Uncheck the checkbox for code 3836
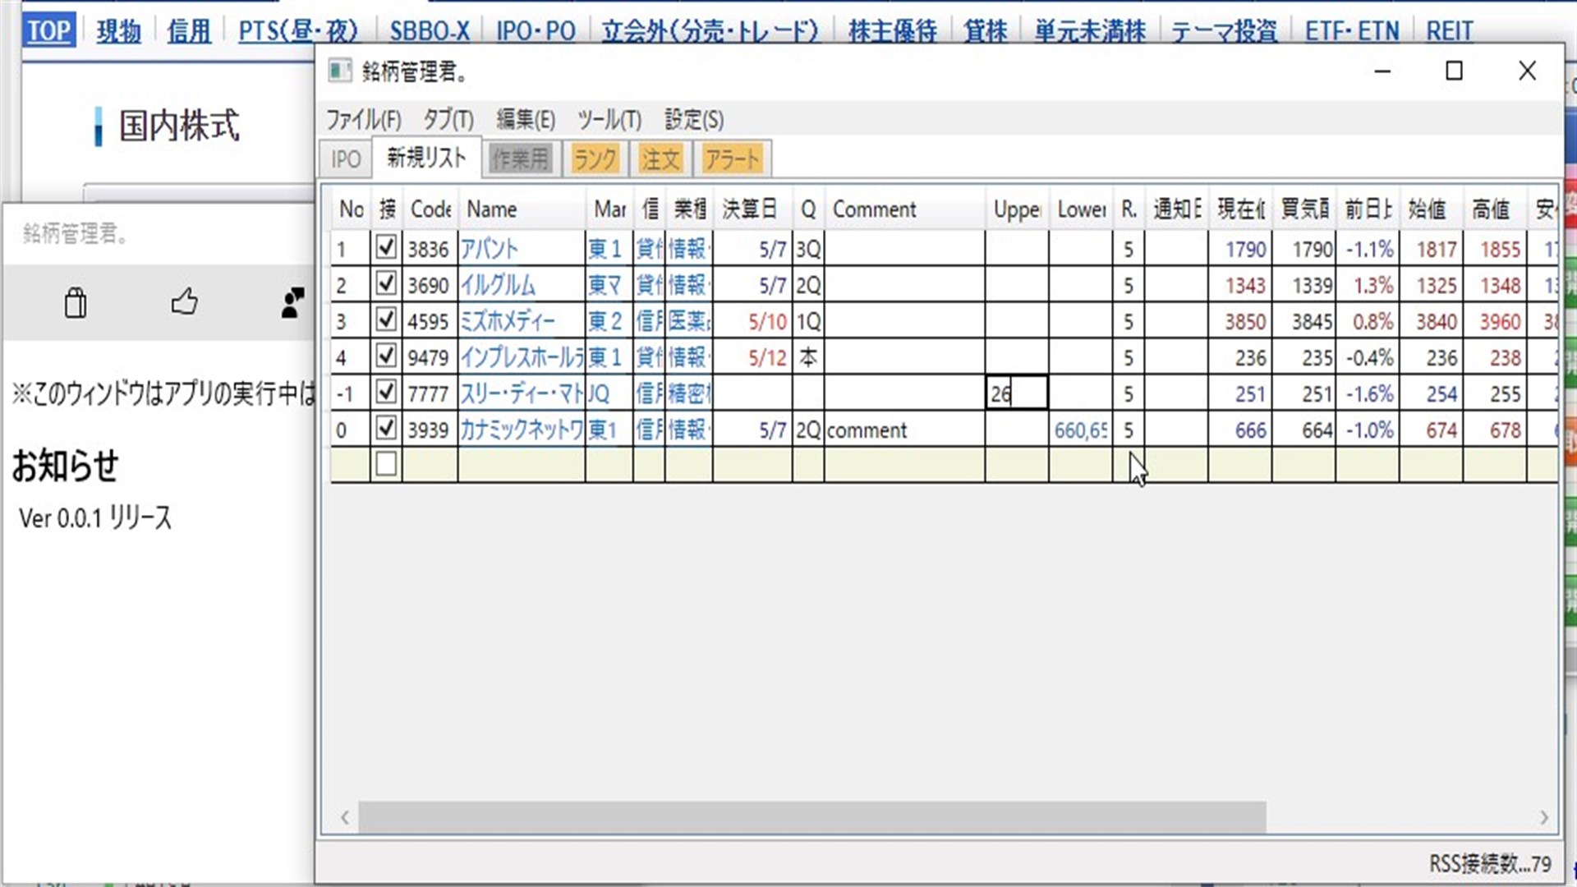This screenshot has width=1577, height=887. coord(386,248)
